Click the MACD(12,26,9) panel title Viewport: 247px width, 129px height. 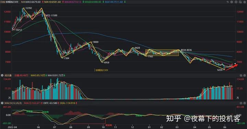(x=13, y=103)
